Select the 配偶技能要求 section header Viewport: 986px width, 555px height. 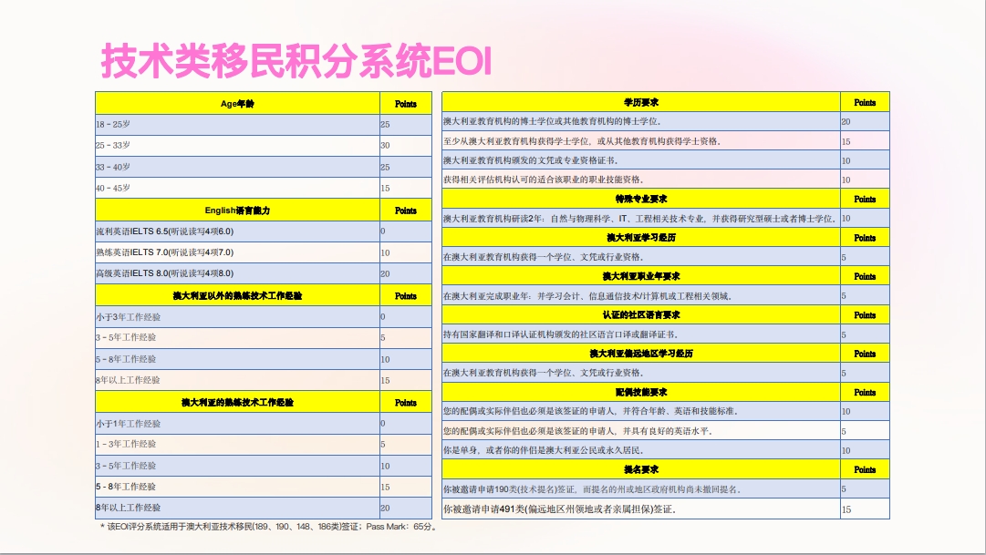[x=640, y=392]
